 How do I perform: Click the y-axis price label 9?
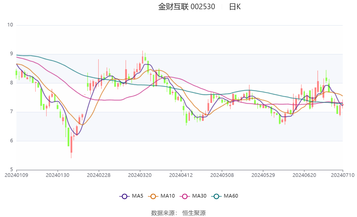point(12,54)
